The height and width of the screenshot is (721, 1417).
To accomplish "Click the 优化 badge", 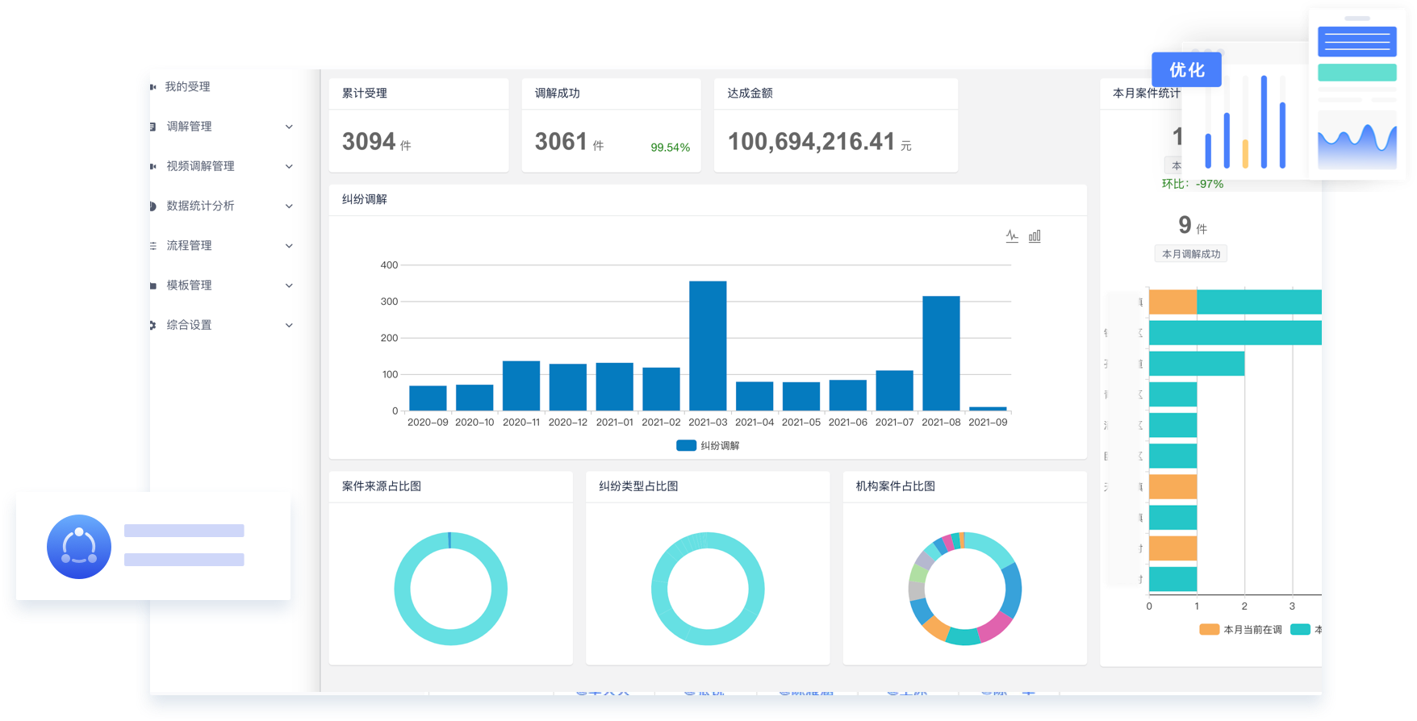I will (1186, 70).
